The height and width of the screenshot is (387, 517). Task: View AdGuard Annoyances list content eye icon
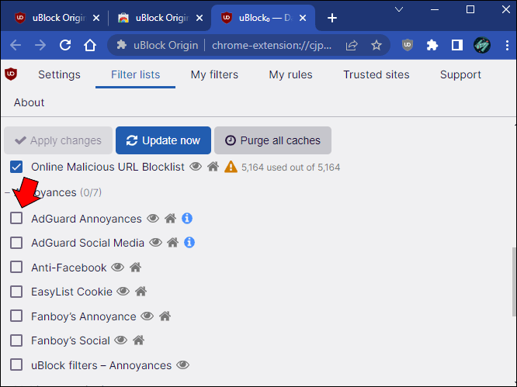click(153, 219)
